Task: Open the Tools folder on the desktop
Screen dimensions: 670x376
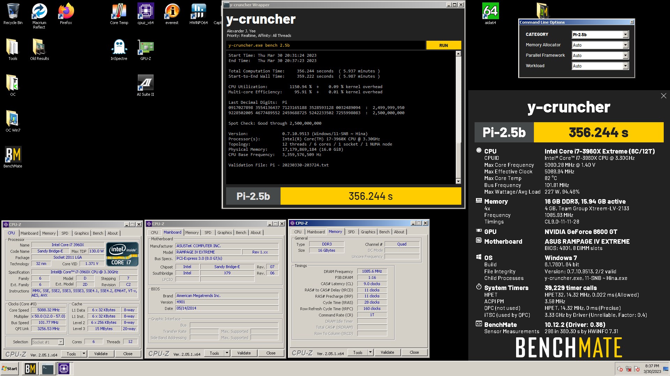Action: [13, 49]
